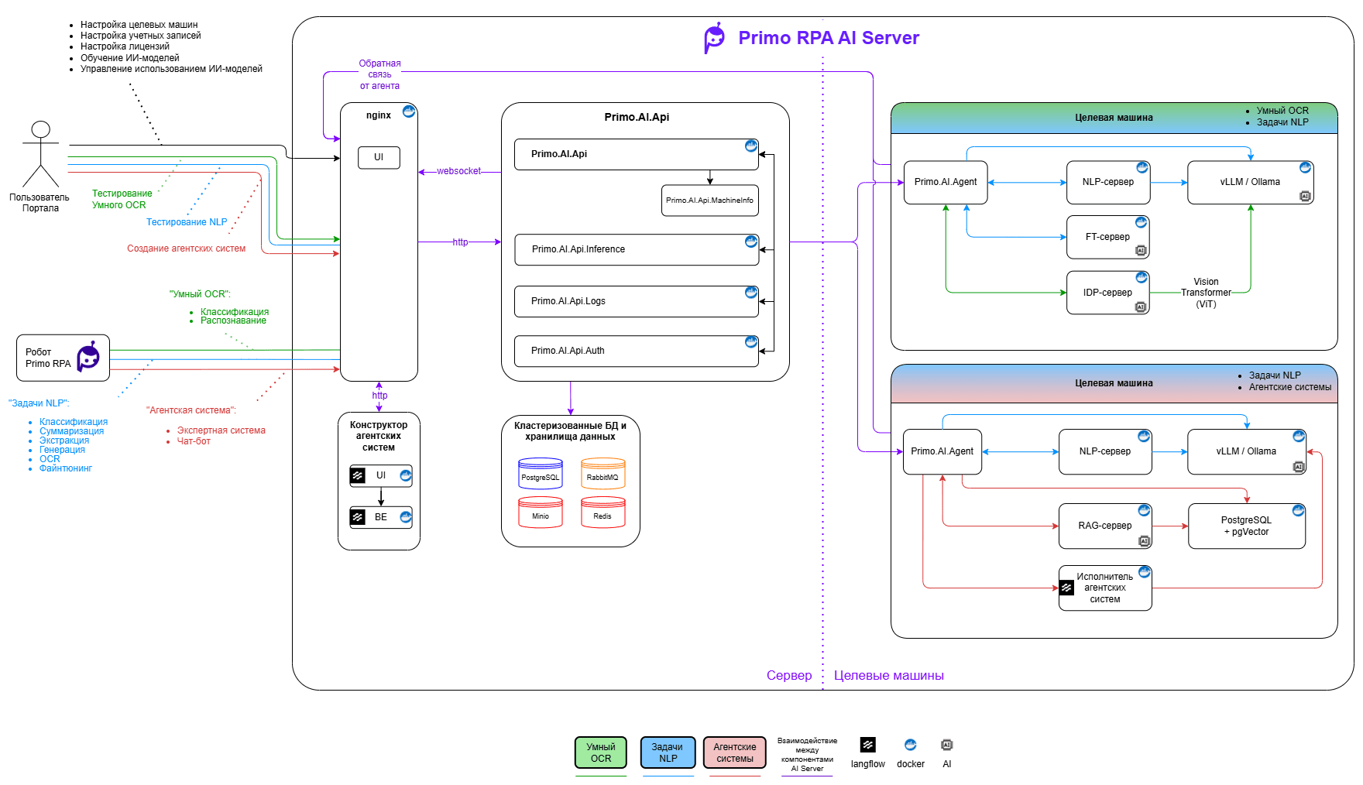Click the Экспертная система list item
The width and height of the screenshot is (1363, 785).
221,430
